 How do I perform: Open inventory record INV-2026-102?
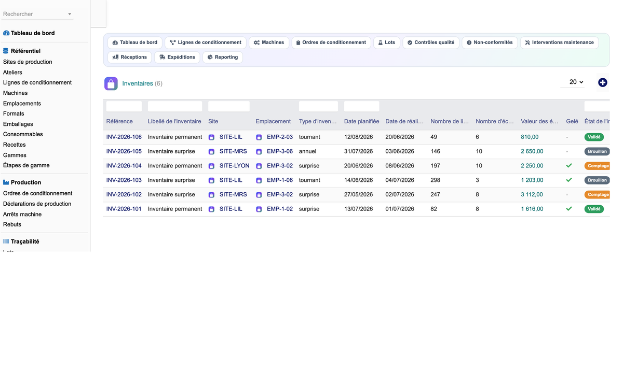pyautogui.click(x=124, y=195)
